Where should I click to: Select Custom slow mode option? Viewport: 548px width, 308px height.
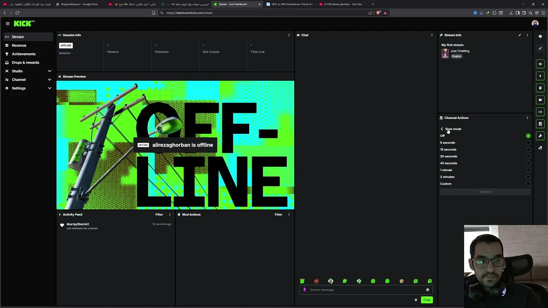[485, 184]
